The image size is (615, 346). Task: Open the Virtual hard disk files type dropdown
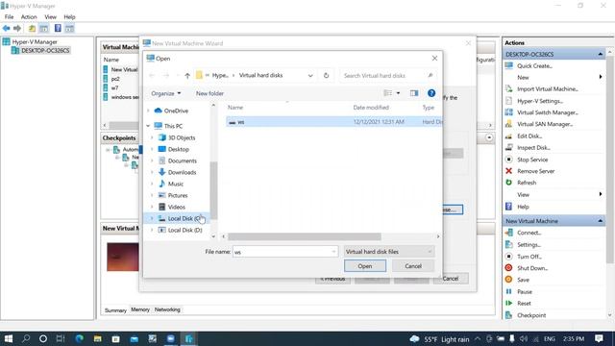click(x=389, y=252)
